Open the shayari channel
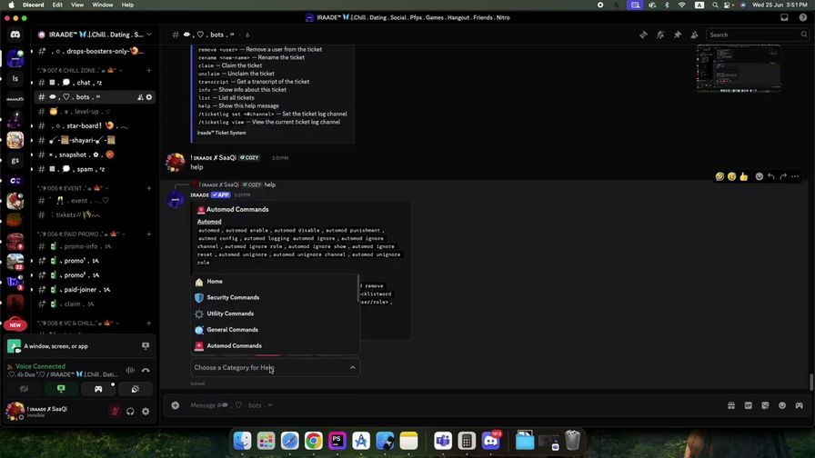The width and height of the screenshot is (815, 458). click(x=95, y=140)
